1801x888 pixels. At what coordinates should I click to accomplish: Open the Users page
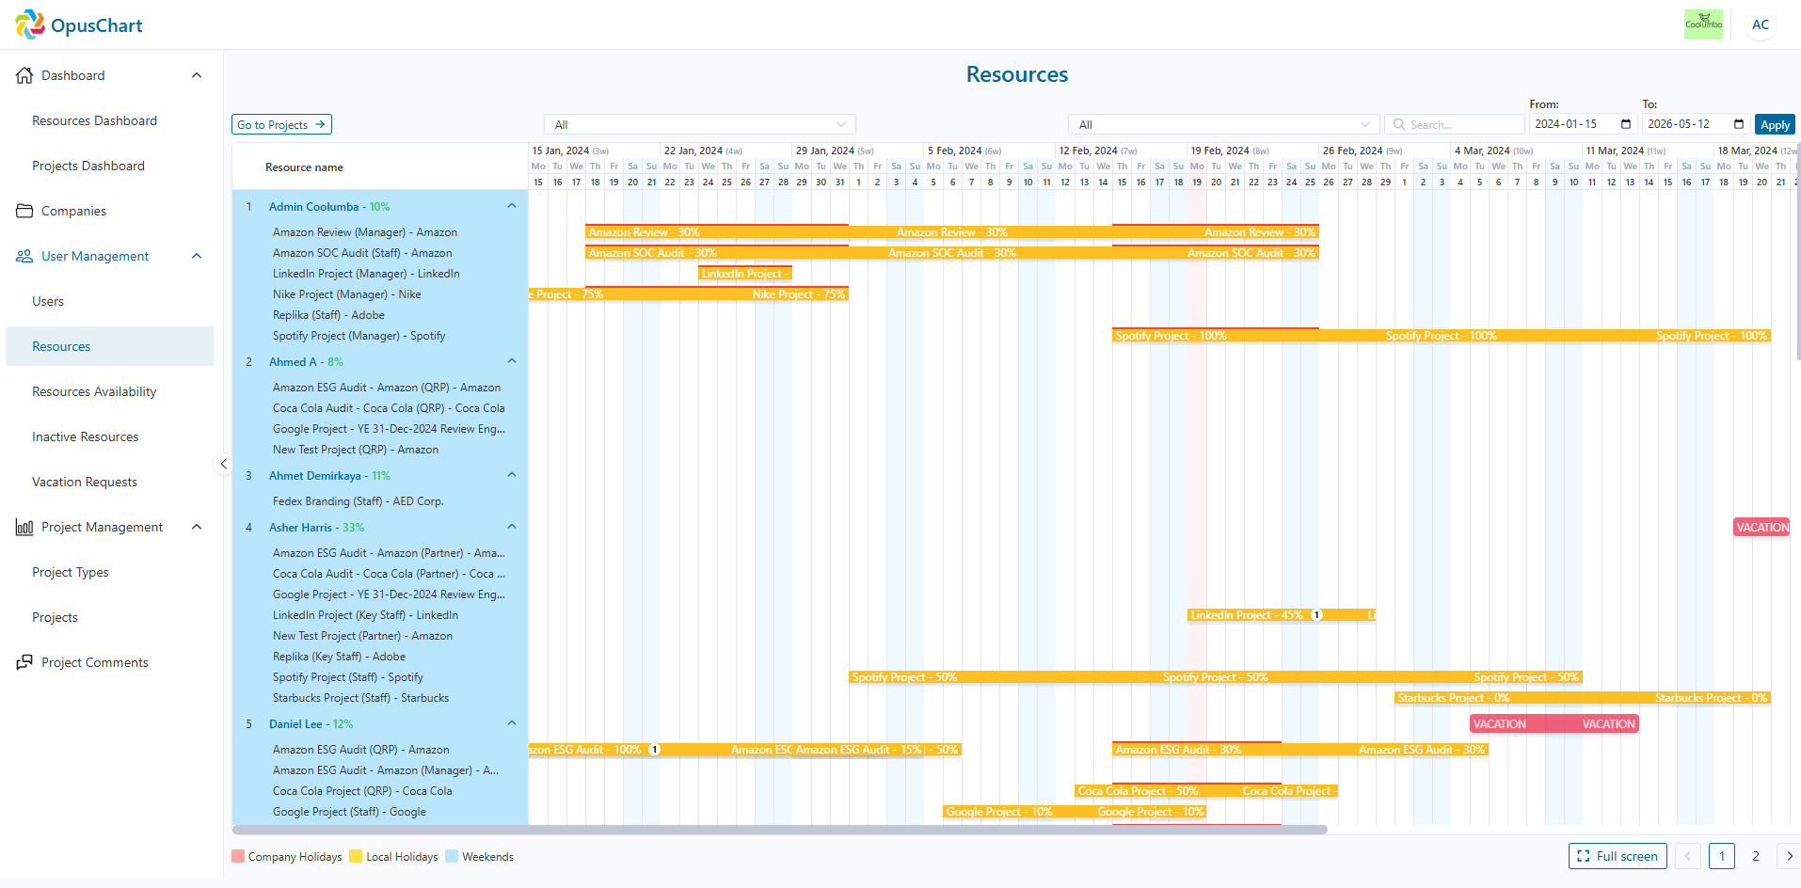[x=48, y=301]
